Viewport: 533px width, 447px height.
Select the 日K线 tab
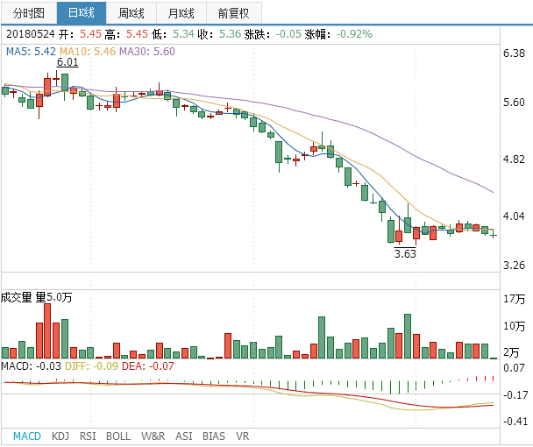point(82,13)
